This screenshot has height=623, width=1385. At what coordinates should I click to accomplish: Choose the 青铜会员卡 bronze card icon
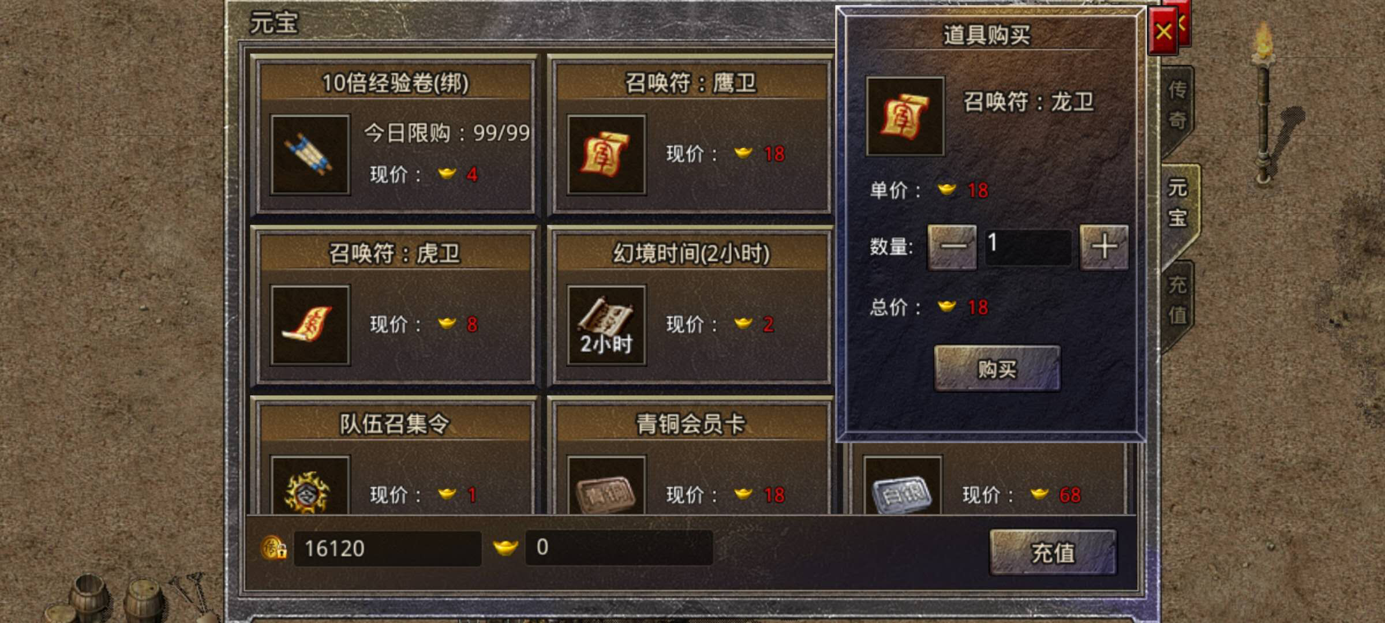(x=607, y=486)
